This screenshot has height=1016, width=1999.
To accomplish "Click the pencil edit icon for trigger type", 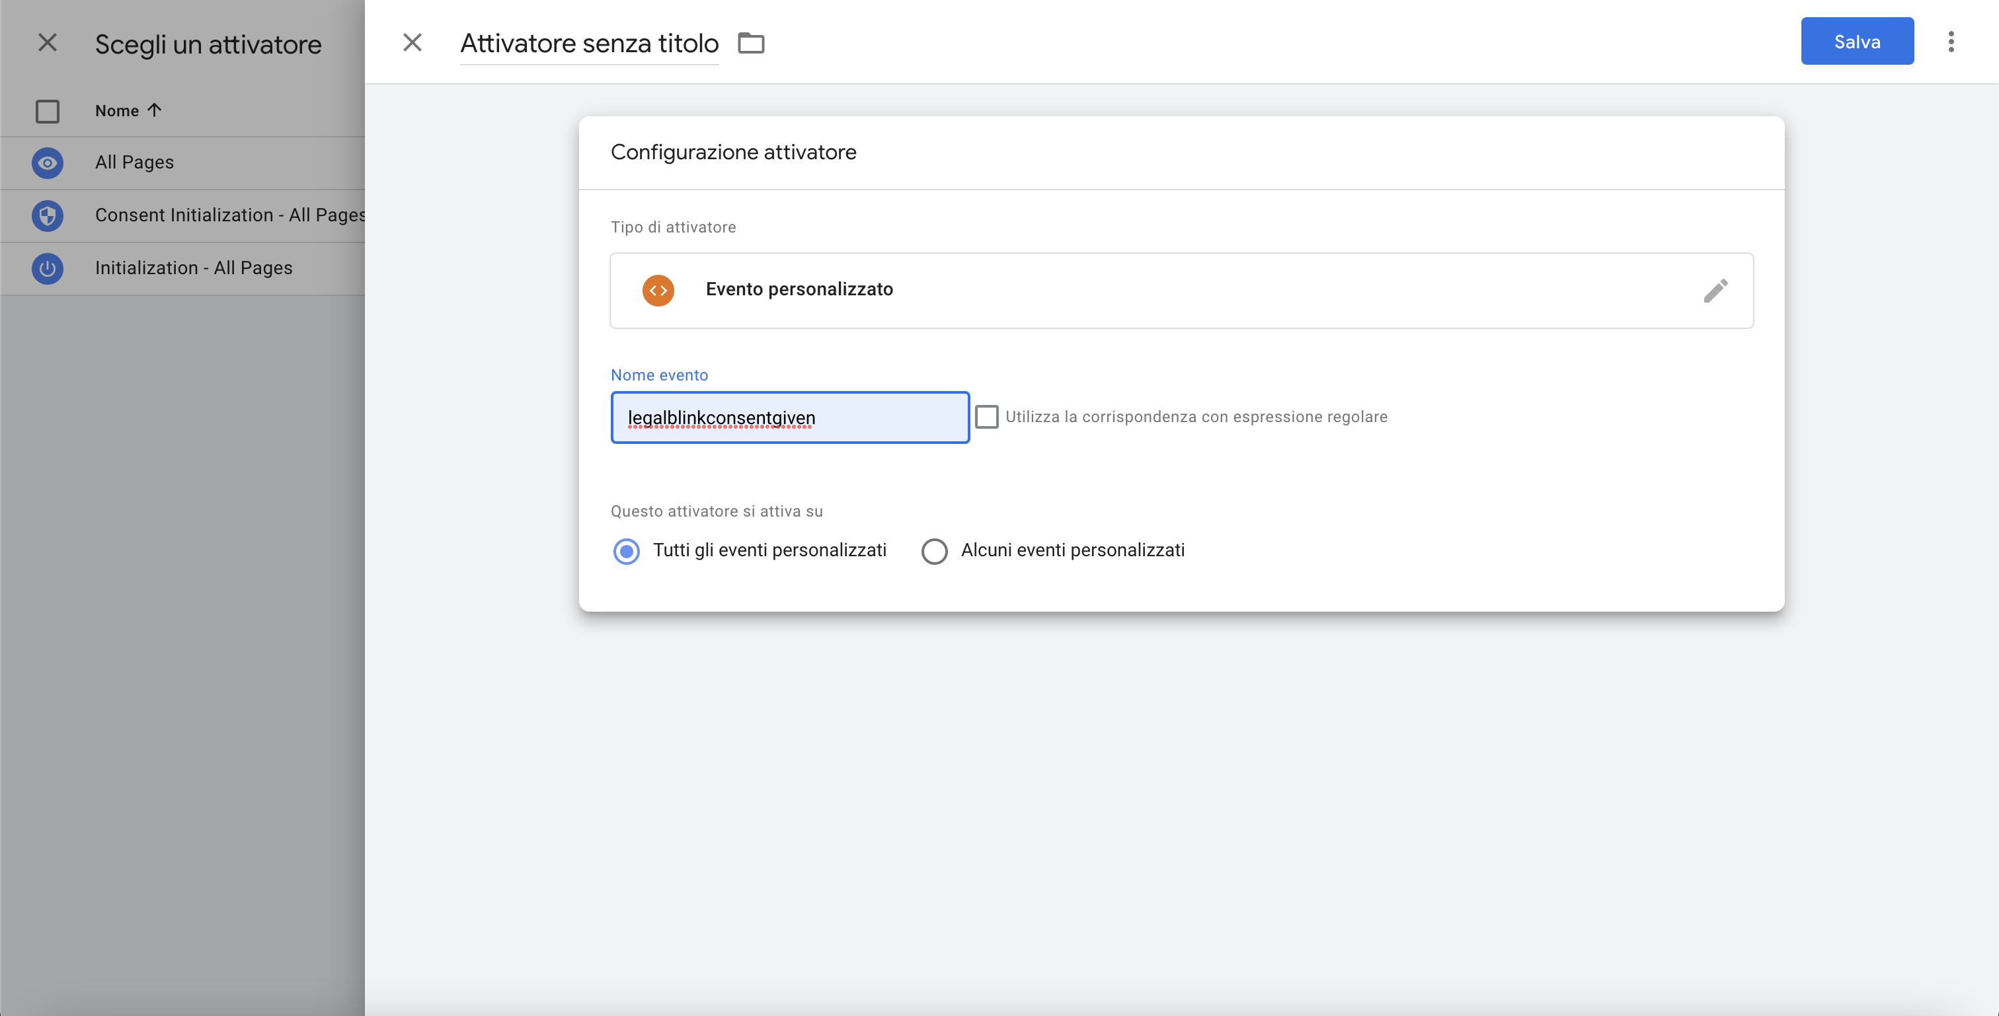I will coord(1715,290).
